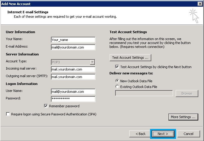This screenshot has width=204, height=141.
Task: Click the Outgoing mail server (SMTP) field
Action: (73, 77)
